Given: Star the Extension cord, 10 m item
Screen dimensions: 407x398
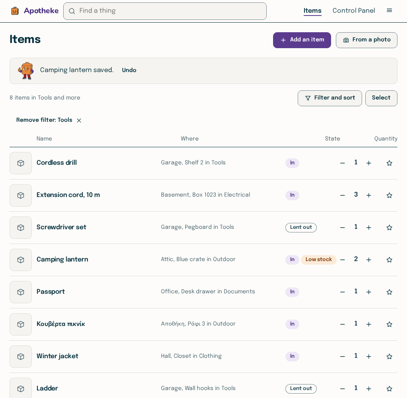Looking at the screenshot, I should 389,195.
